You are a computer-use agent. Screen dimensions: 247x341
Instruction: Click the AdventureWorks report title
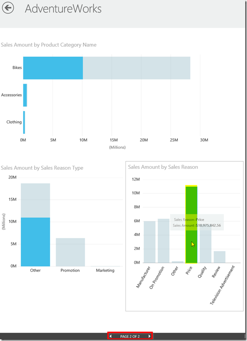(x=63, y=9)
